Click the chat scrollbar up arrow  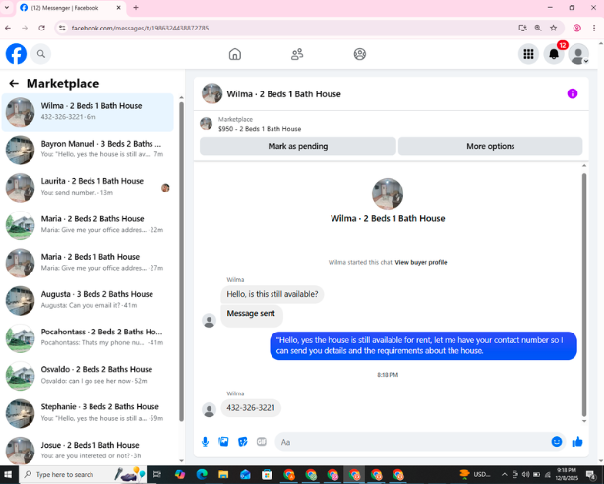coord(584,166)
